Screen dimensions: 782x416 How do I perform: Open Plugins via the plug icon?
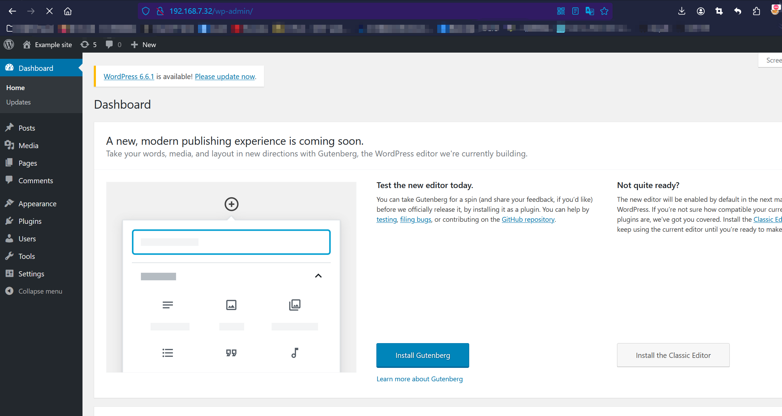click(10, 221)
